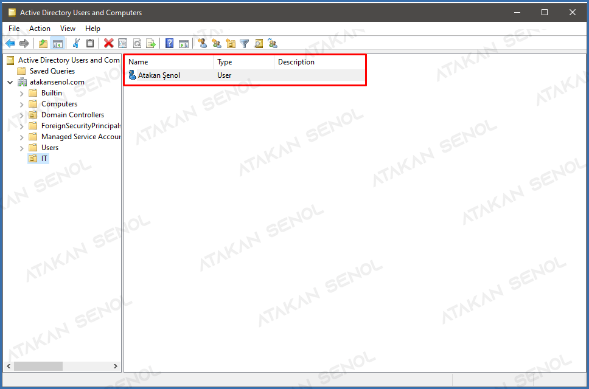This screenshot has width=589, height=389.
Task: Click the IT organizational unit icon
Action: (x=33, y=159)
